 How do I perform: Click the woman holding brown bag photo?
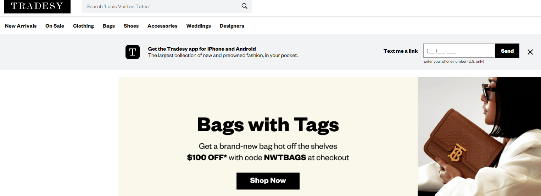tap(479, 136)
